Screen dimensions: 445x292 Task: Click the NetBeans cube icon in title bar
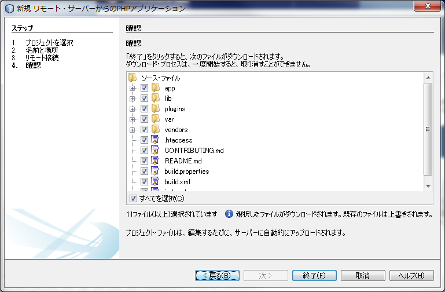tap(10, 9)
